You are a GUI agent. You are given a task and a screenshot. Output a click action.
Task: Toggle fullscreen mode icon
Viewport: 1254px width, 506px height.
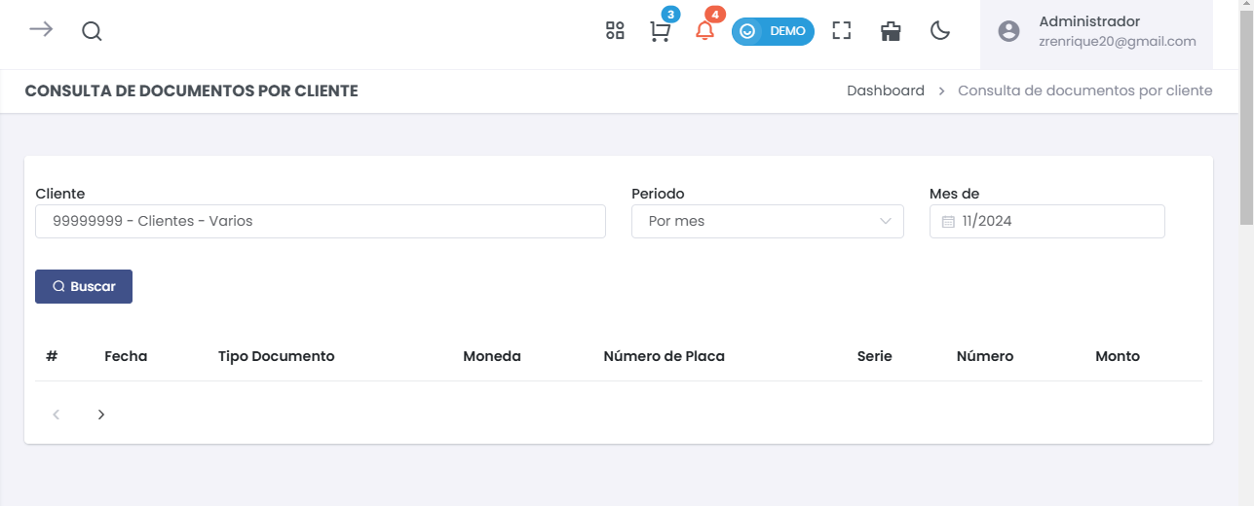[x=842, y=31]
